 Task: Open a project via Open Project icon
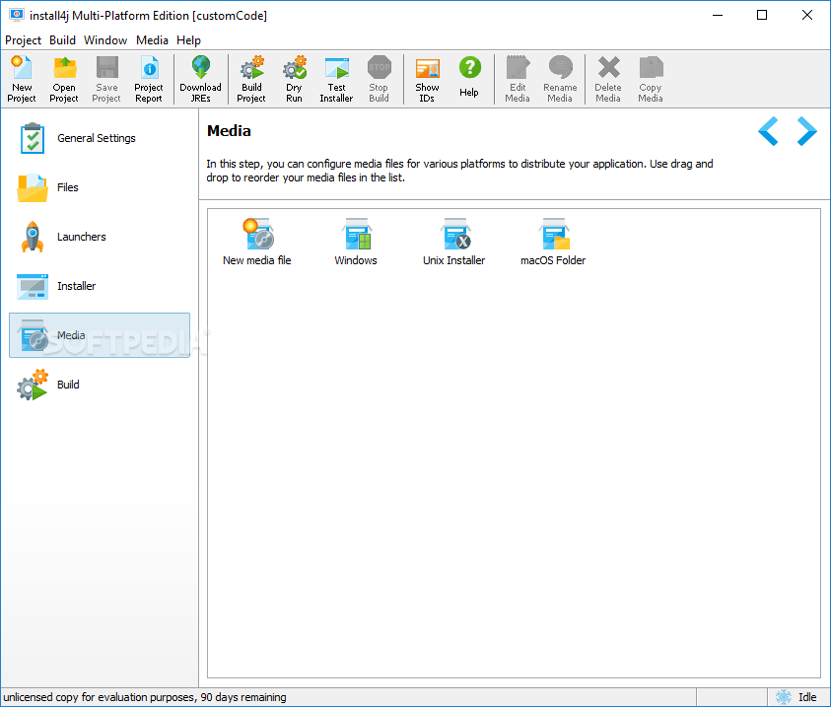point(64,79)
